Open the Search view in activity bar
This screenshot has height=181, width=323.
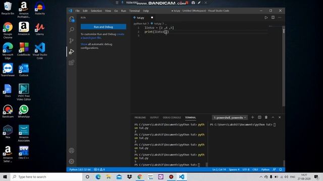(72, 30)
